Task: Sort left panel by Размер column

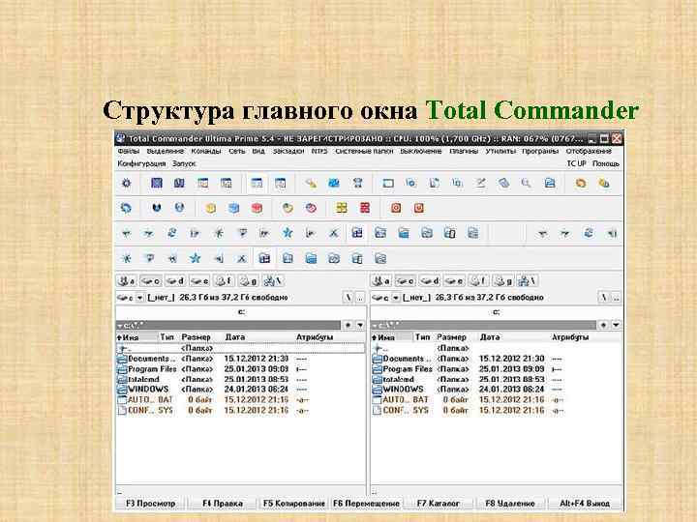Action: [x=196, y=337]
